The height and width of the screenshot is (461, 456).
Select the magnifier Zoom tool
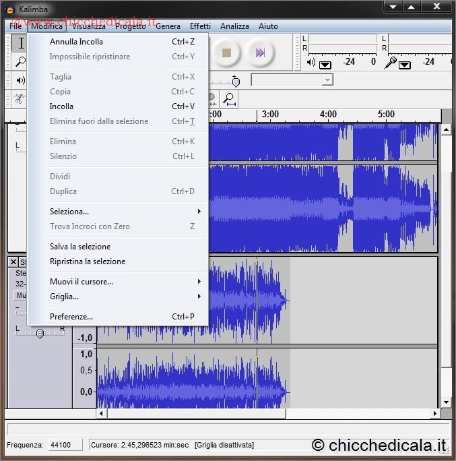[x=20, y=62]
